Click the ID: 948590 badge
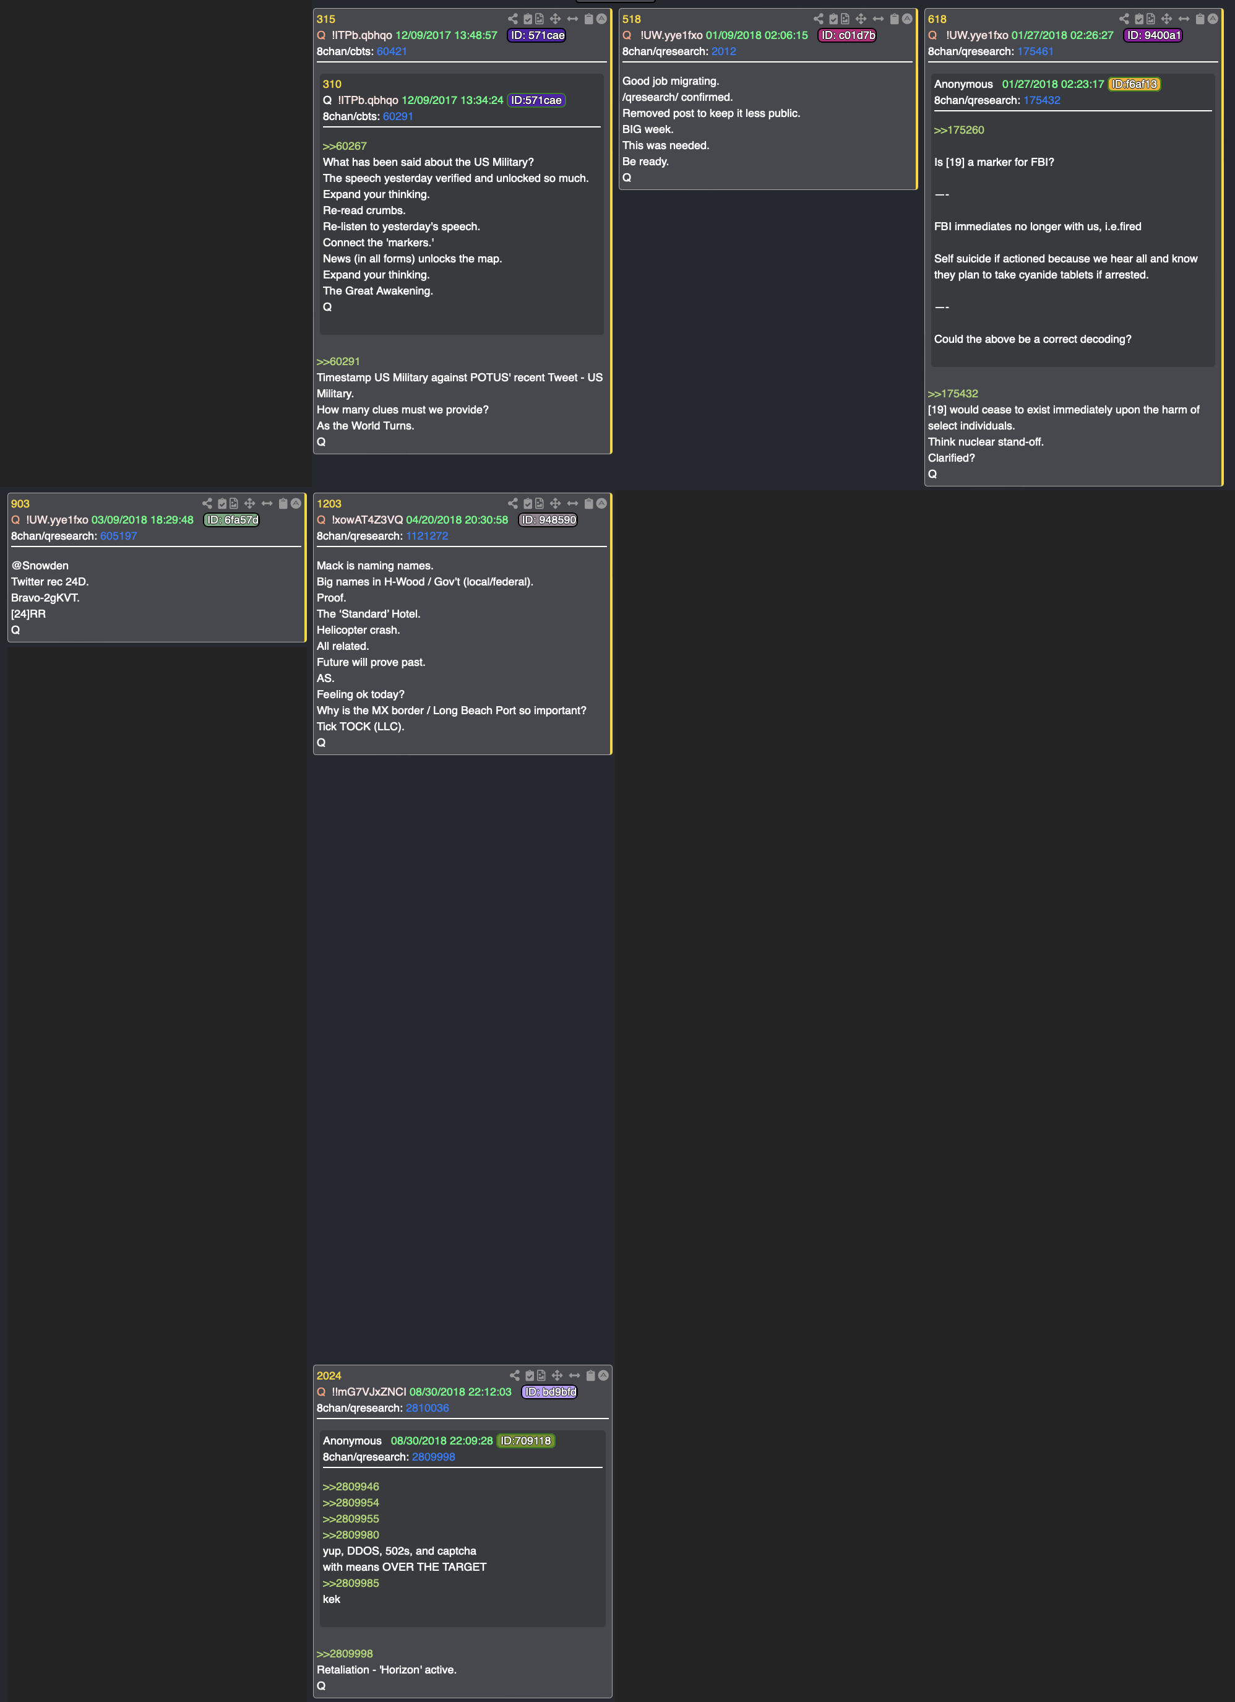Image resolution: width=1235 pixels, height=1702 pixels. (548, 520)
